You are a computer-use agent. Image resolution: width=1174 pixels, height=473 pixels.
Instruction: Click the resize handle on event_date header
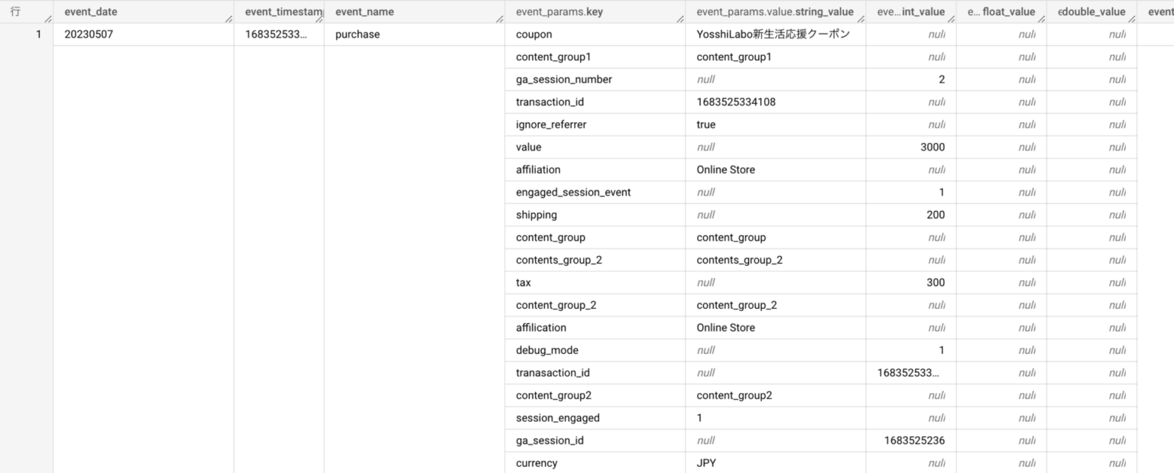point(228,18)
